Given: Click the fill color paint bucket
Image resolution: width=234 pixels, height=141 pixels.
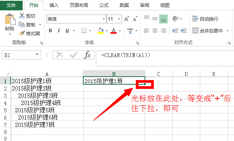Looking at the screenshot, I should (x=101, y=31).
